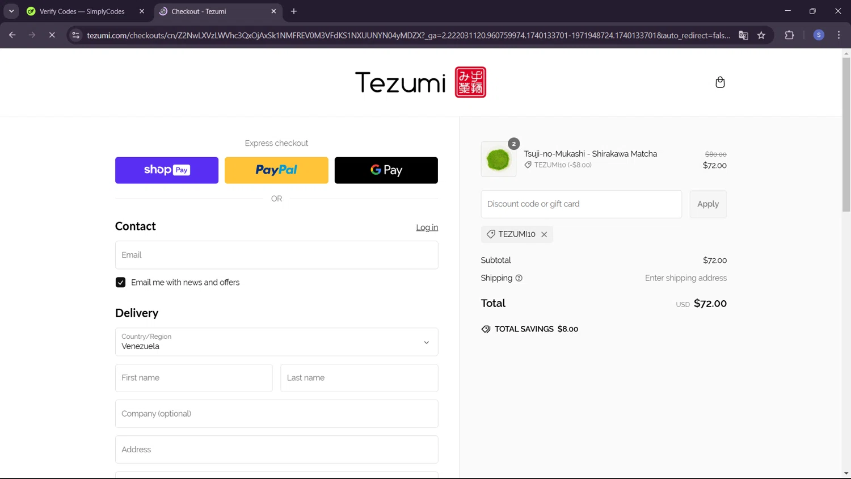Focus the First name field

pyautogui.click(x=194, y=378)
